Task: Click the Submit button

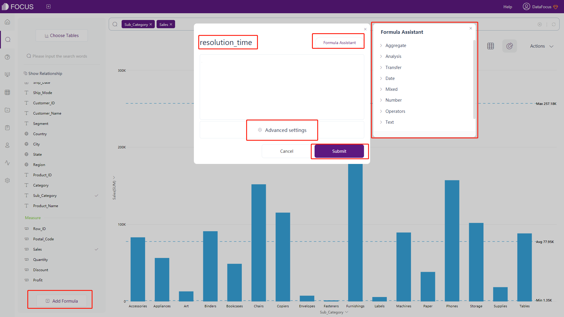Action: [x=339, y=151]
